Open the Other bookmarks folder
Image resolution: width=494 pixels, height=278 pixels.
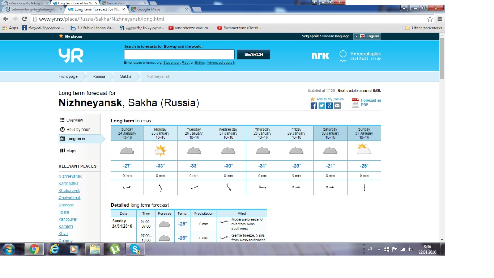click(x=423, y=28)
